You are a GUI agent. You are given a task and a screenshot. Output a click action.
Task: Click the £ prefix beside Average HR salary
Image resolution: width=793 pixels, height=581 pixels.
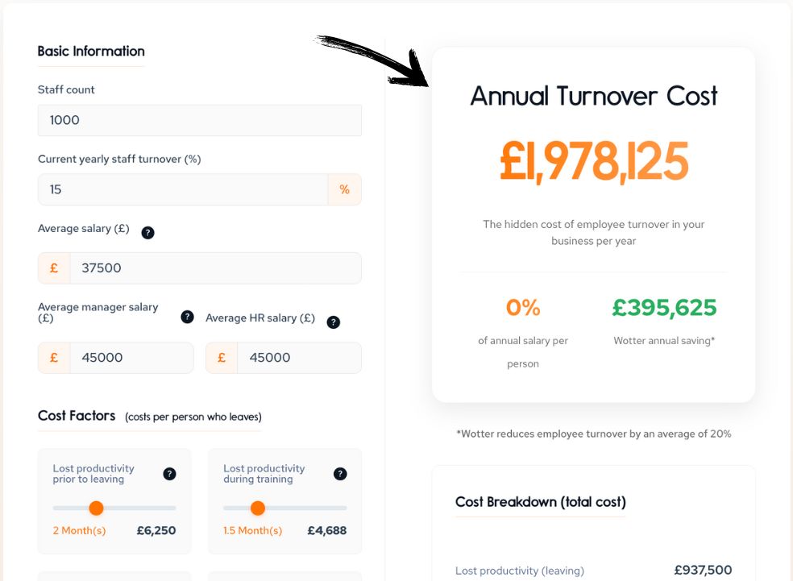[221, 357]
